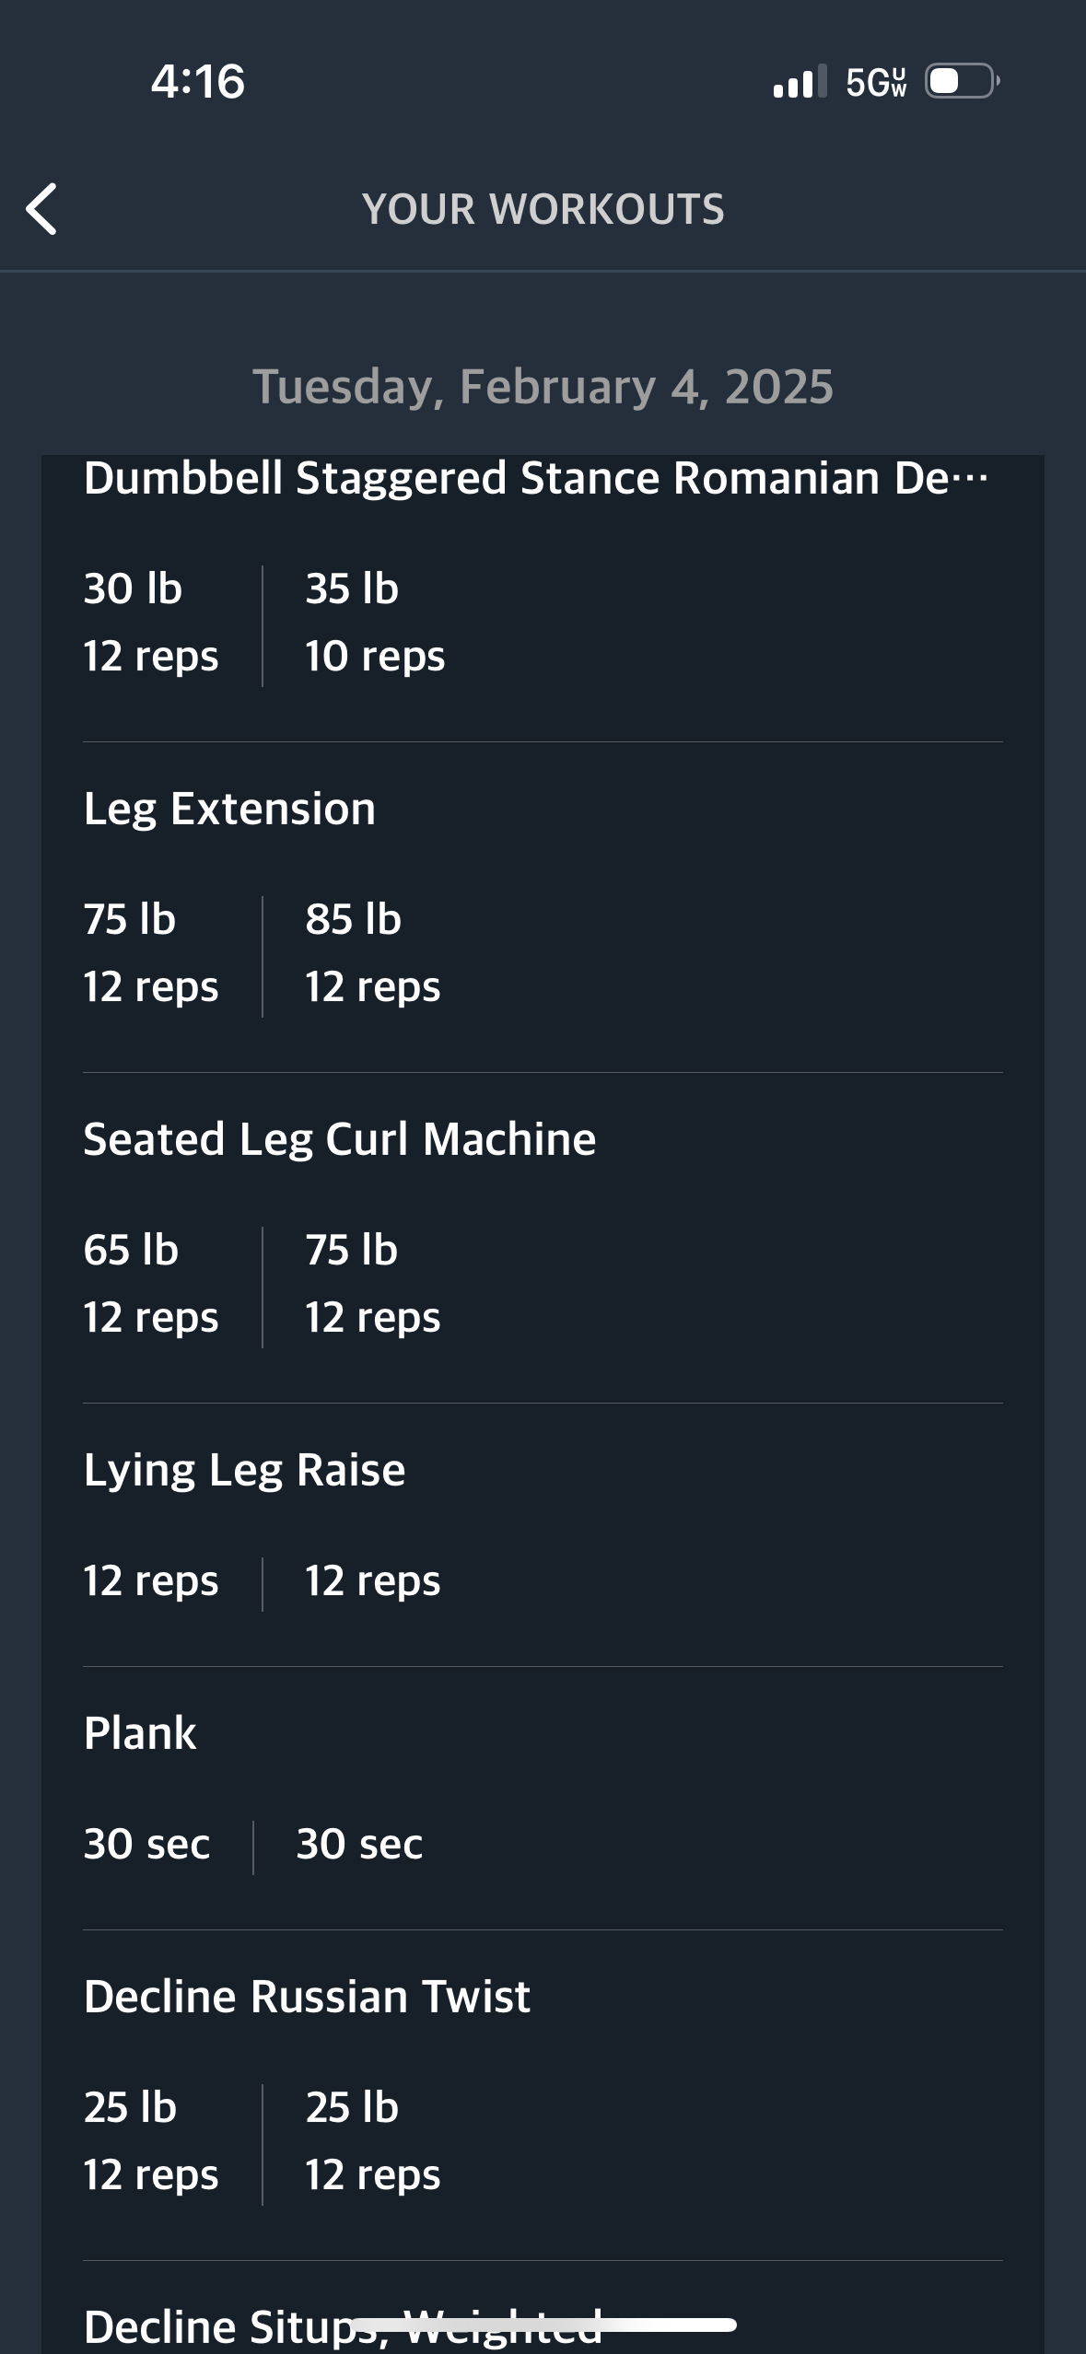The image size is (1086, 2354).
Task: Open the Tuesday, February 4, 2025 date
Action: [x=543, y=386]
